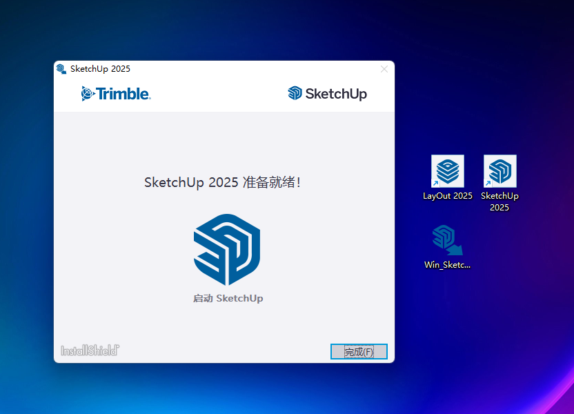
Task: Click the small SketchUp title bar icon
Action: pos(61,69)
